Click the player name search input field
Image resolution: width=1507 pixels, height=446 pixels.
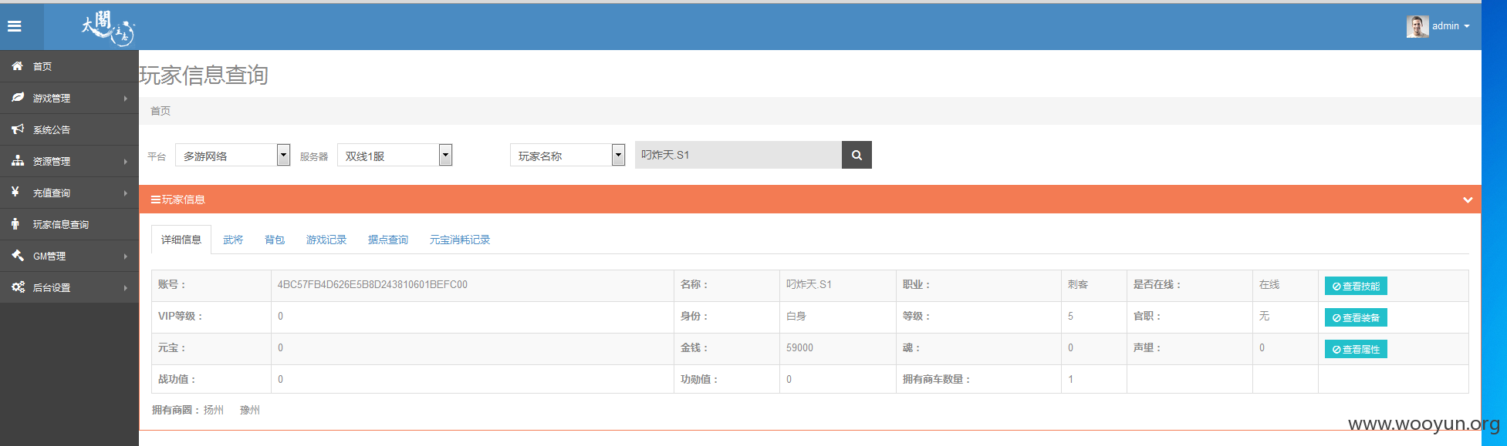738,155
